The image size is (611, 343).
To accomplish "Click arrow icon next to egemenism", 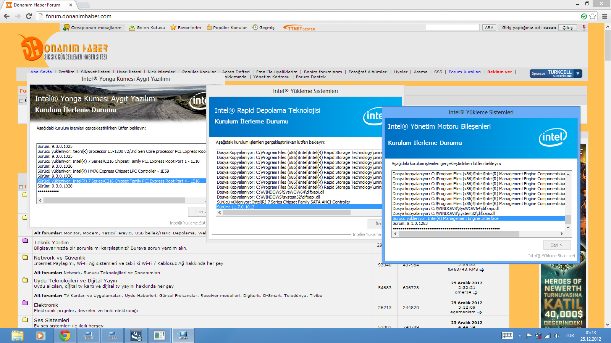I will pyautogui.click(x=479, y=313).
